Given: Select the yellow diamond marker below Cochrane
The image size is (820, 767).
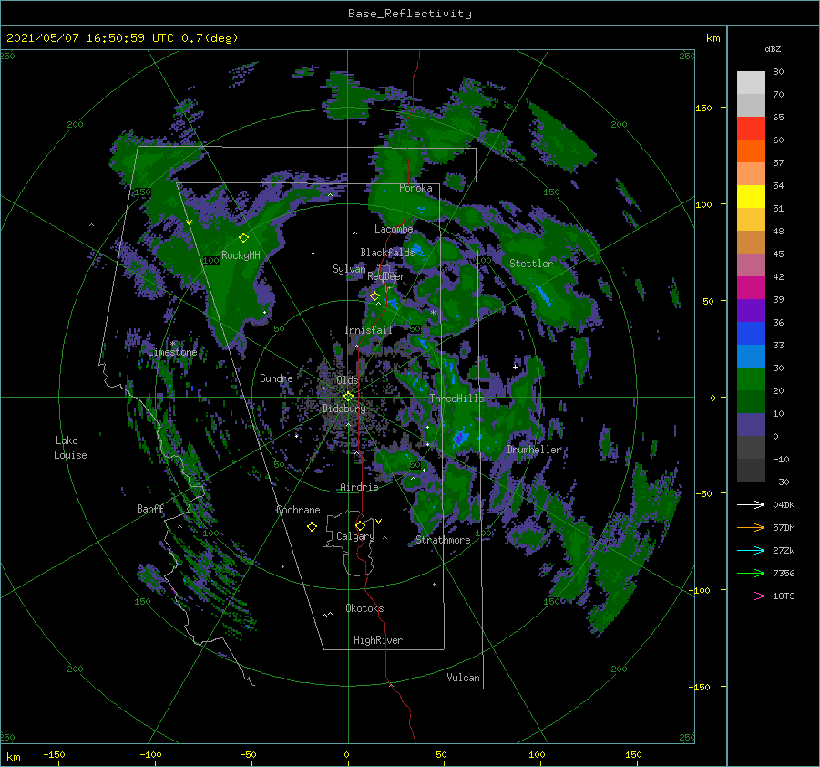Looking at the screenshot, I should [x=312, y=527].
